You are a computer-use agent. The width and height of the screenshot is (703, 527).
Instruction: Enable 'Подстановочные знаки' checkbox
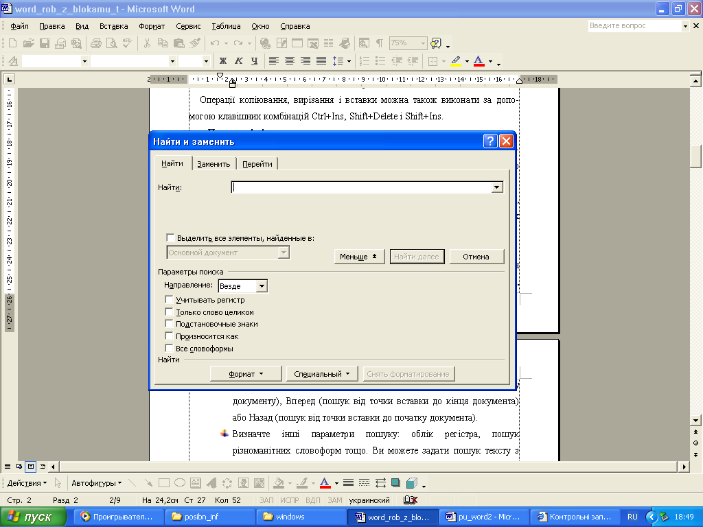pyautogui.click(x=169, y=324)
